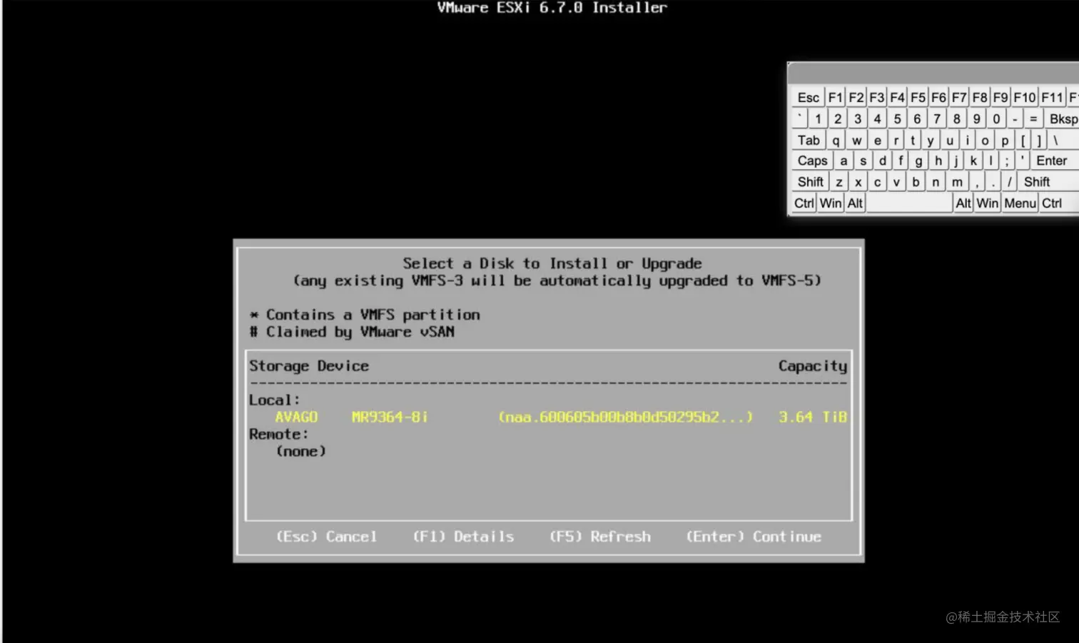Click the period key
Image resolution: width=1079 pixels, height=643 pixels.
[x=993, y=182]
